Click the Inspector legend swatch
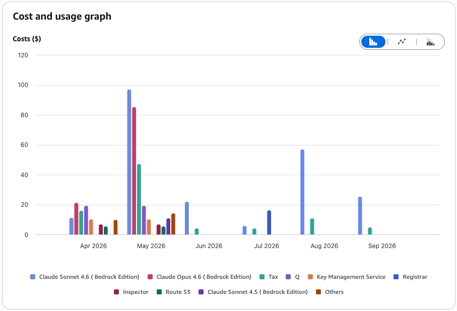Image resolution: width=457 pixels, height=311 pixels. pos(116,292)
